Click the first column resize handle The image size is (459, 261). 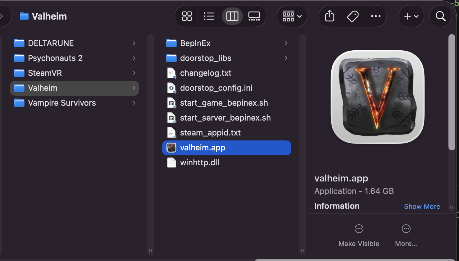pyautogui.click(x=151, y=251)
